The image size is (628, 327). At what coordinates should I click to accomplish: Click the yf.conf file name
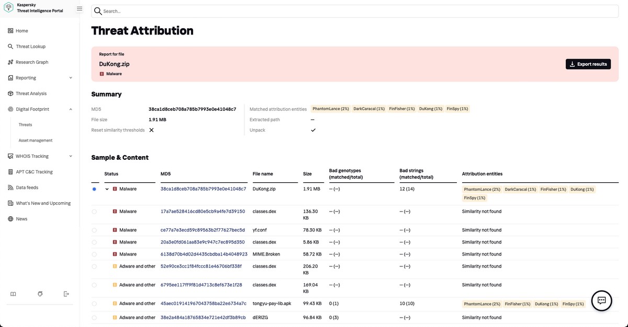260,230
